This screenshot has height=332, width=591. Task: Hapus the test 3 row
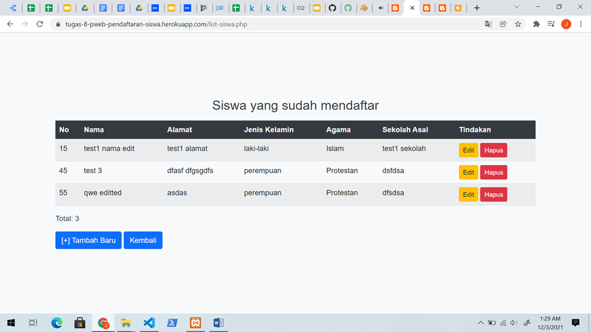coord(494,173)
